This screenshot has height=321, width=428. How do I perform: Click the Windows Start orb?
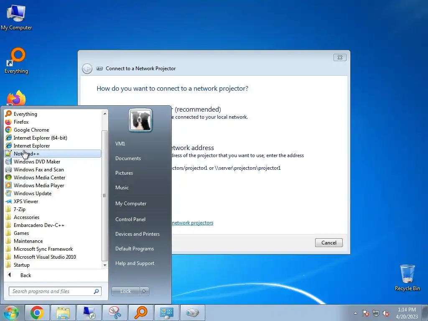11,313
